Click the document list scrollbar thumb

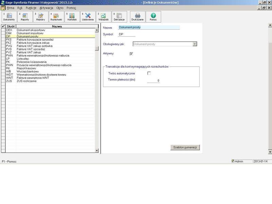click(97, 48)
